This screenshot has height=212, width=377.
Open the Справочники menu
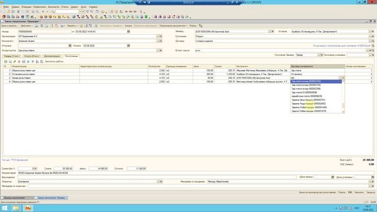(39, 7)
